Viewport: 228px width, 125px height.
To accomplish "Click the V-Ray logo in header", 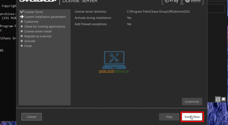I will click(171, 2).
